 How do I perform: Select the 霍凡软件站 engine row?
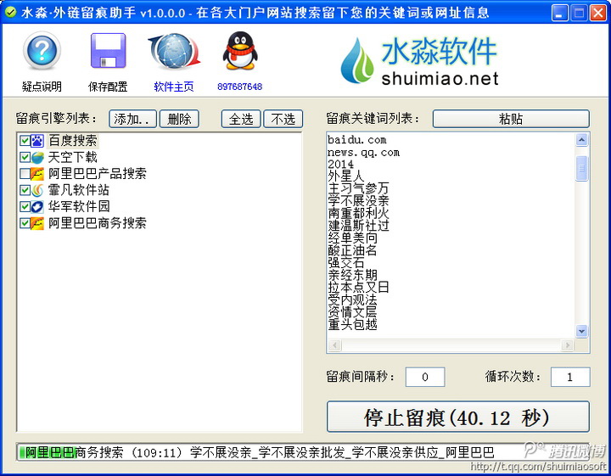[79, 190]
